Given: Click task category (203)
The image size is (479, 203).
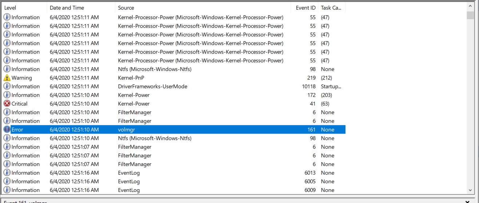Looking at the screenshot, I should pos(326,95).
